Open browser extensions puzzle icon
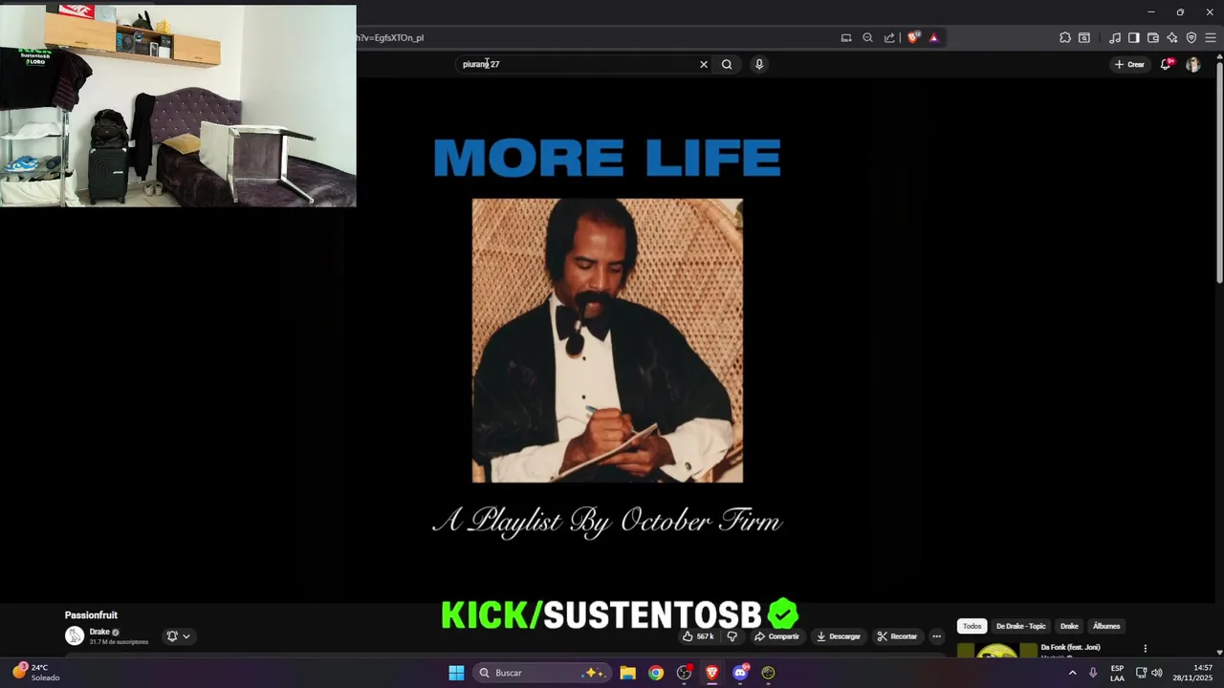Viewport: 1224px width, 688px height. (x=1065, y=38)
